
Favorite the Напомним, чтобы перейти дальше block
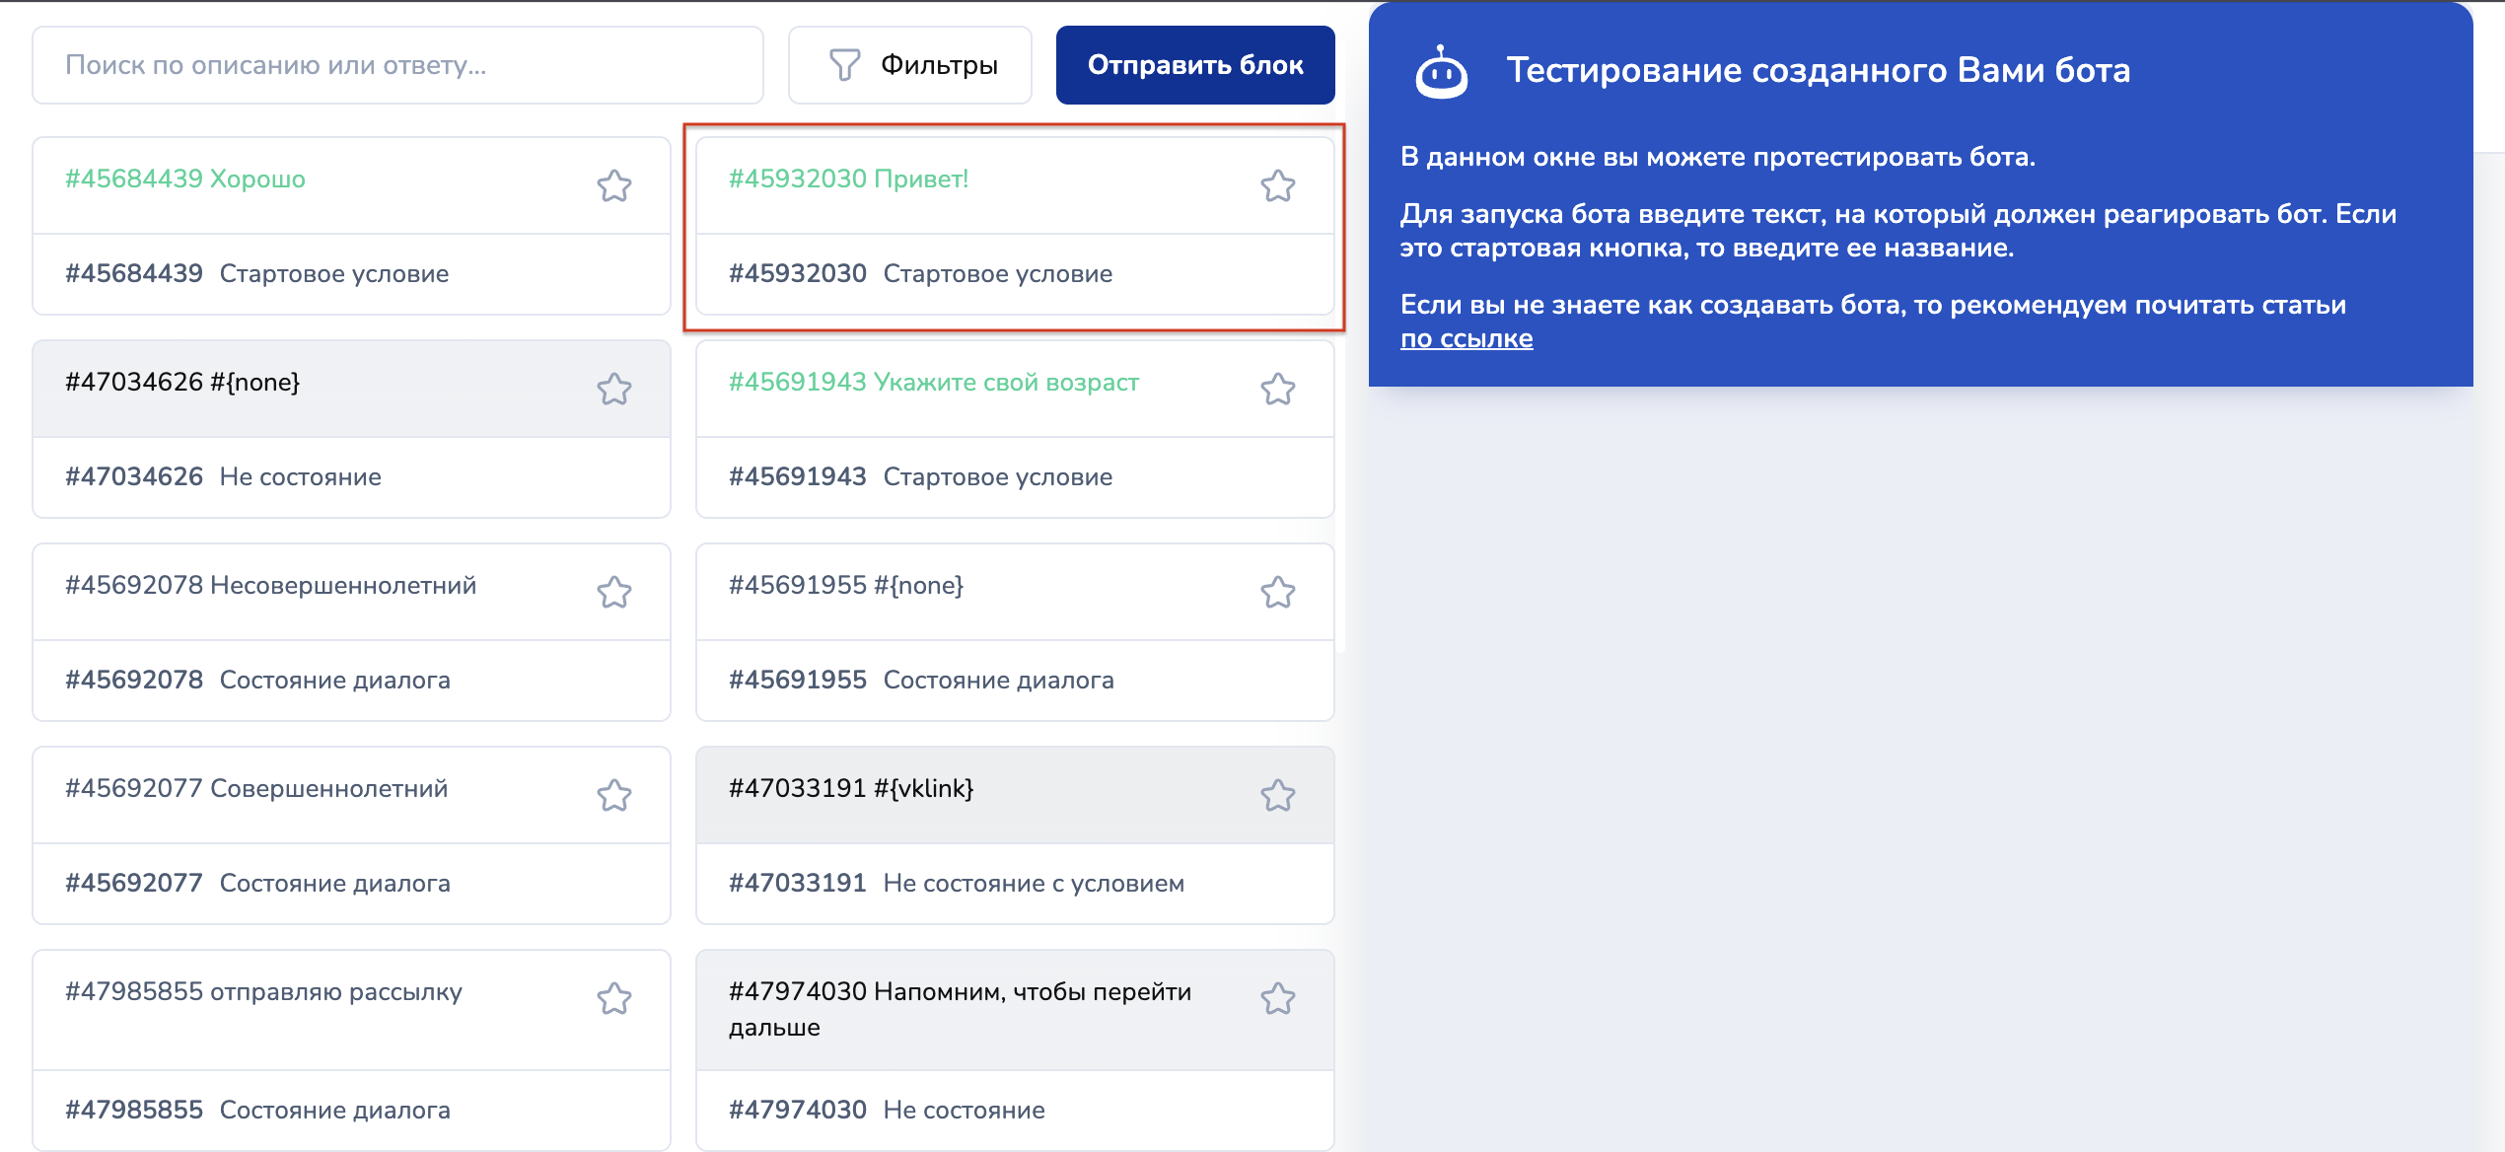pos(1277,998)
